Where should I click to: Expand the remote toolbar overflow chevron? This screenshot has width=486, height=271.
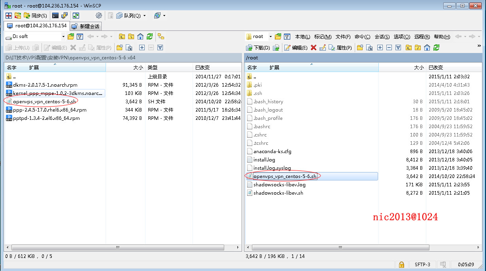tap(479, 46)
